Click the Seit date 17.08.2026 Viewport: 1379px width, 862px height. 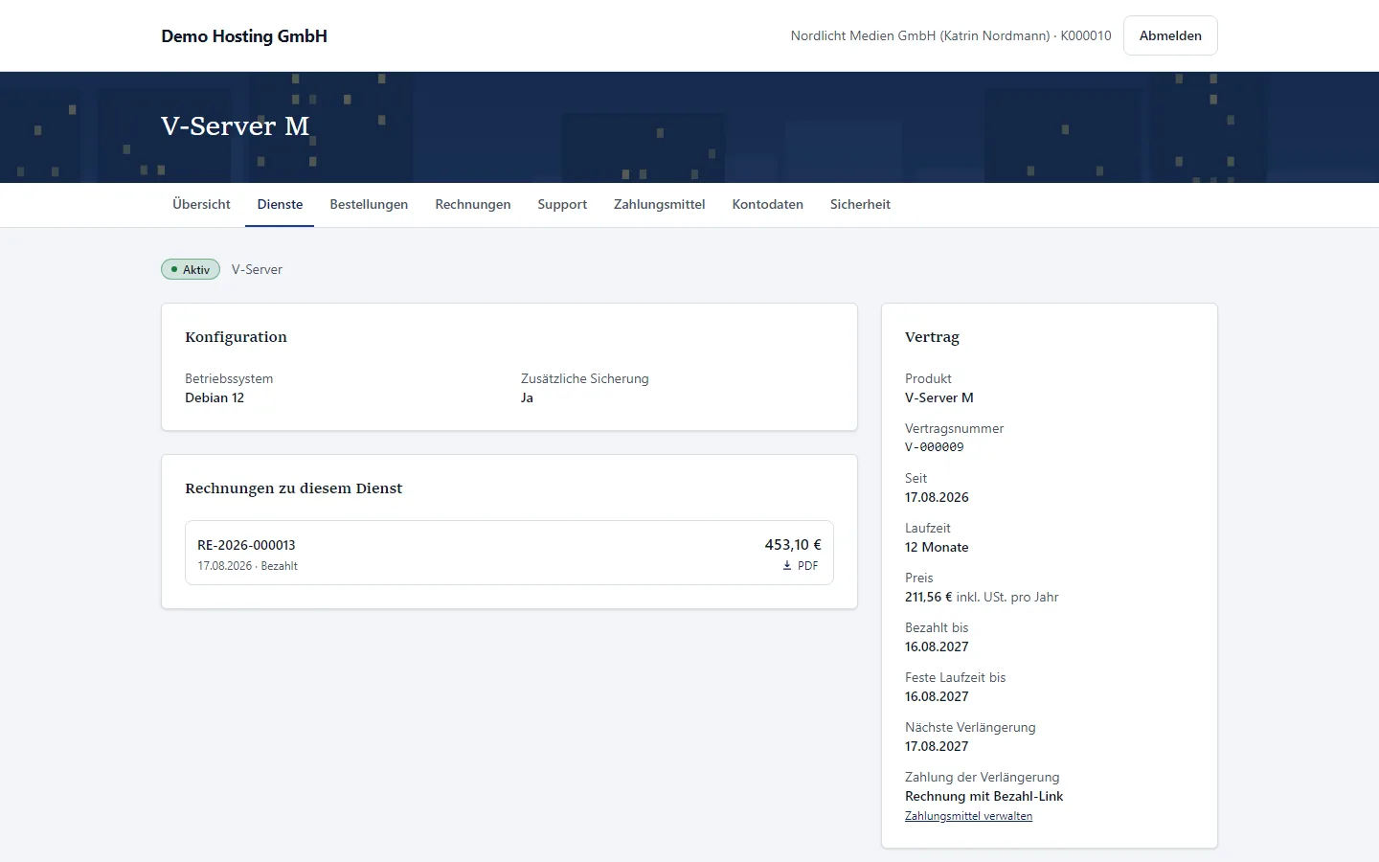937,497
